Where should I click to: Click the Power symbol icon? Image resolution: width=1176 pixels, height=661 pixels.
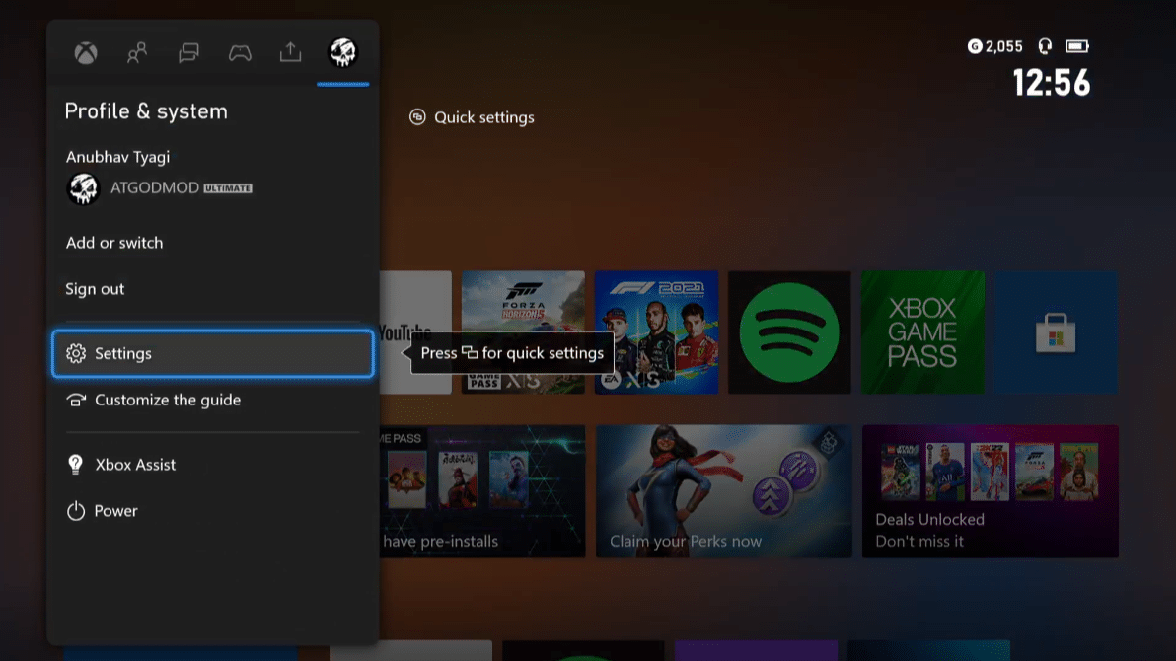(76, 511)
